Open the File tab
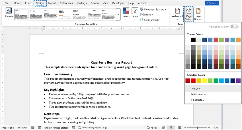Viewport: 242px width, 130px height. pyautogui.click(x=7, y=3)
